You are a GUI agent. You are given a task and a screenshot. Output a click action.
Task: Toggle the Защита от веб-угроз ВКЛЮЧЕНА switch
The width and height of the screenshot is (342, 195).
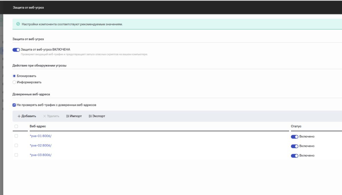16,50
